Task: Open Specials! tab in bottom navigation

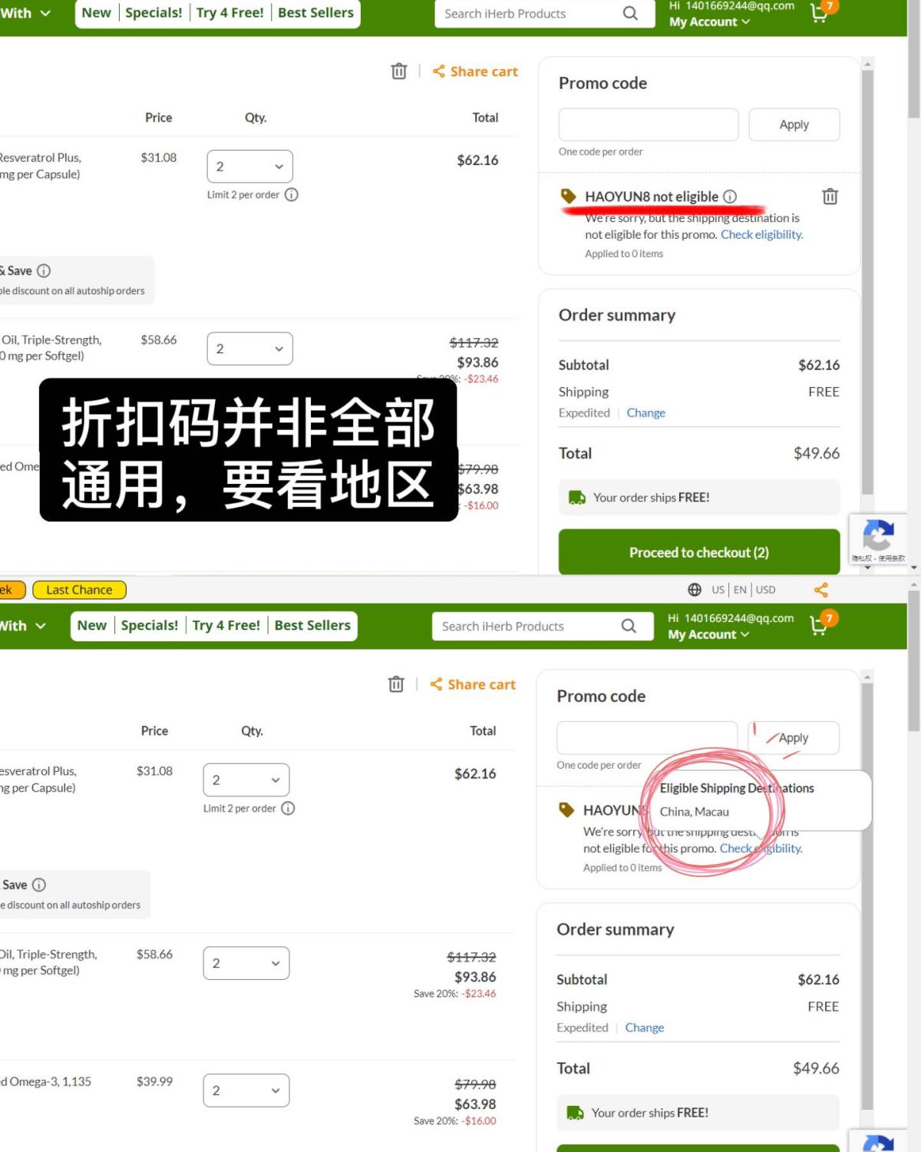Action: pyautogui.click(x=150, y=625)
